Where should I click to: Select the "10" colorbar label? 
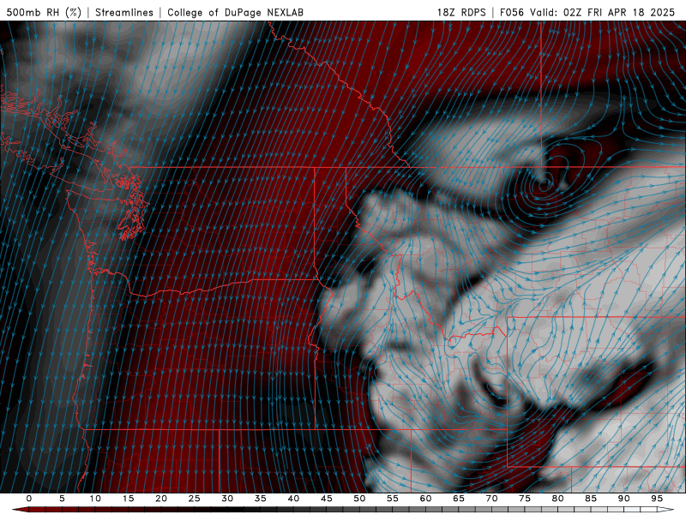[x=95, y=499]
